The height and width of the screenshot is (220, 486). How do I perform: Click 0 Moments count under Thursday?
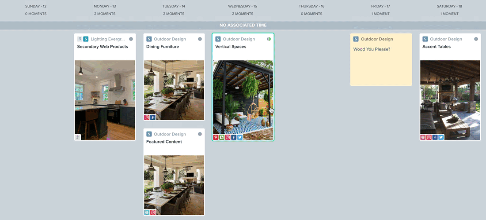[312, 14]
